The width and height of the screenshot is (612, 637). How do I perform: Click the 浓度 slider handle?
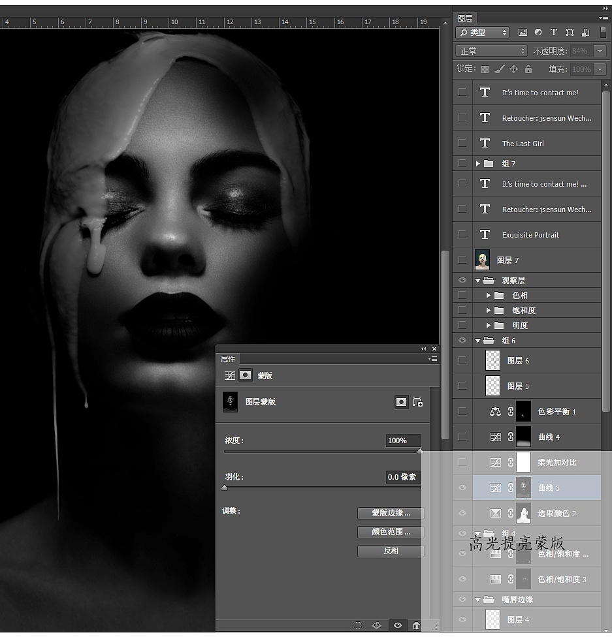pos(420,452)
